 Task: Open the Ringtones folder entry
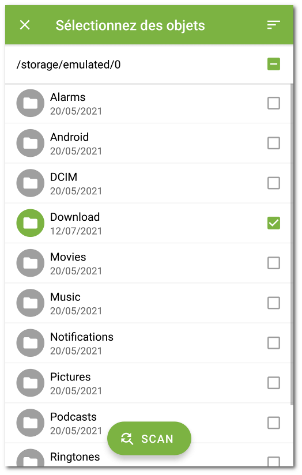(x=148, y=455)
